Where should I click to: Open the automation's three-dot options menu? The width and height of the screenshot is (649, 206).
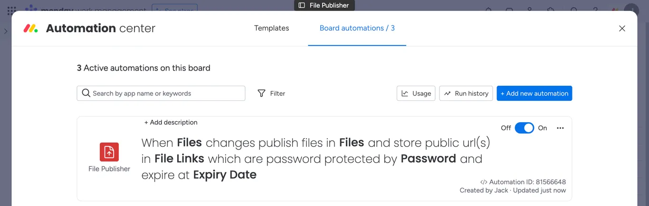click(560, 128)
